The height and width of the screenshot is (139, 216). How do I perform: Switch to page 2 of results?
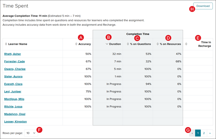(204, 133)
